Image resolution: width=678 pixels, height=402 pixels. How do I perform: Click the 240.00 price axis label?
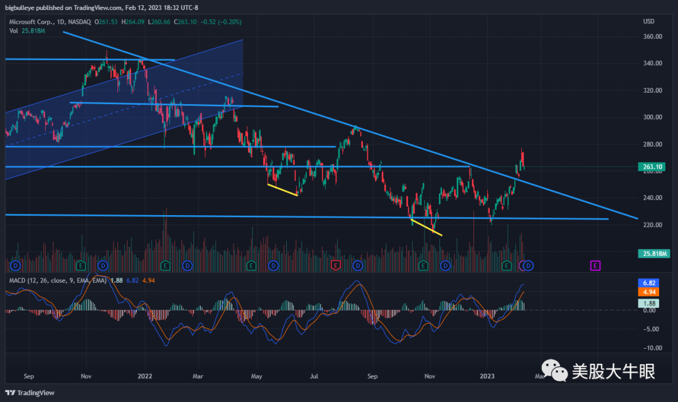coord(652,198)
